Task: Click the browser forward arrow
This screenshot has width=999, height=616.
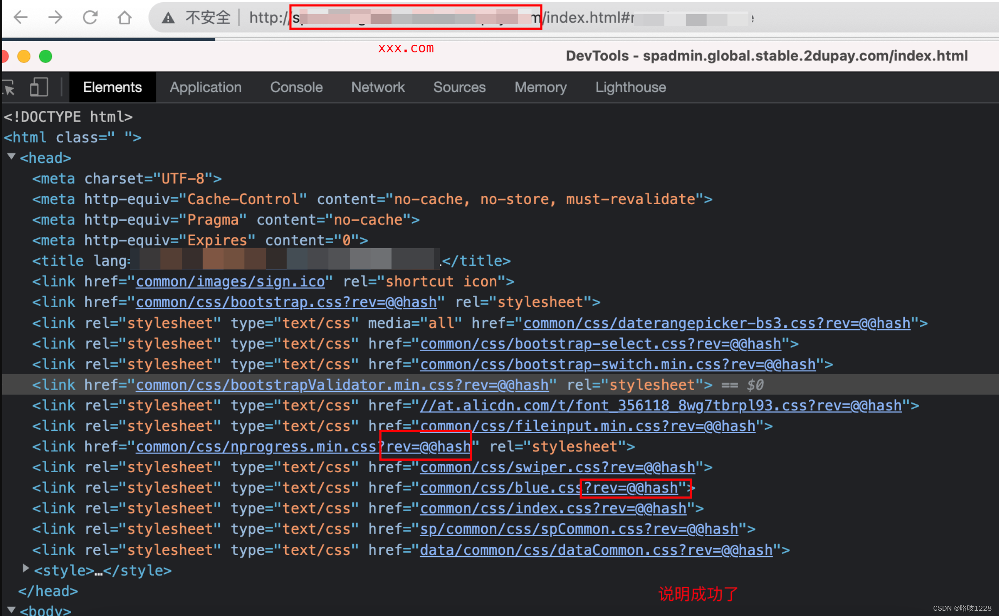Action: coord(55,18)
